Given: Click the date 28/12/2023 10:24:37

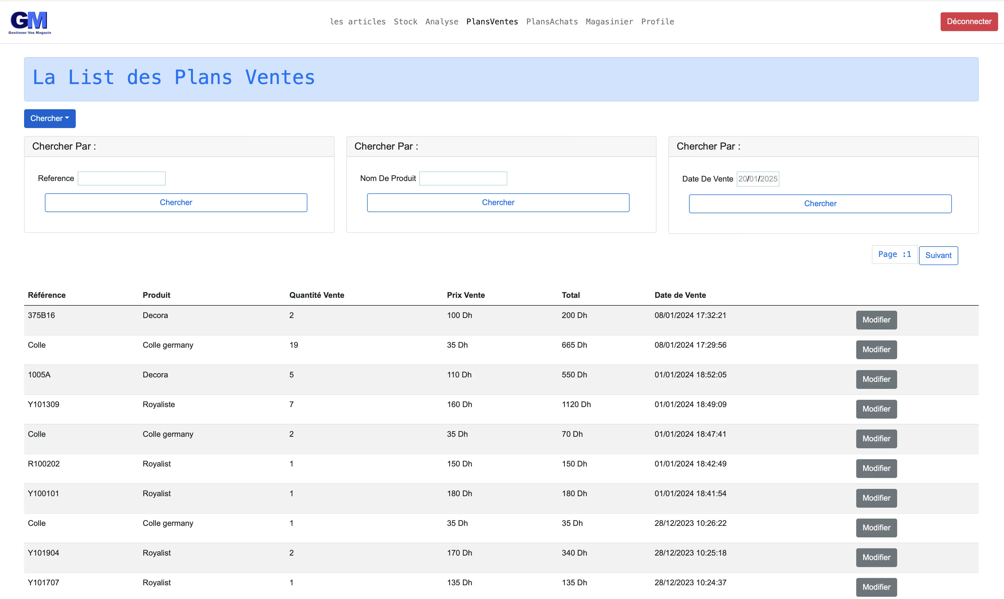Looking at the screenshot, I should 690,583.
